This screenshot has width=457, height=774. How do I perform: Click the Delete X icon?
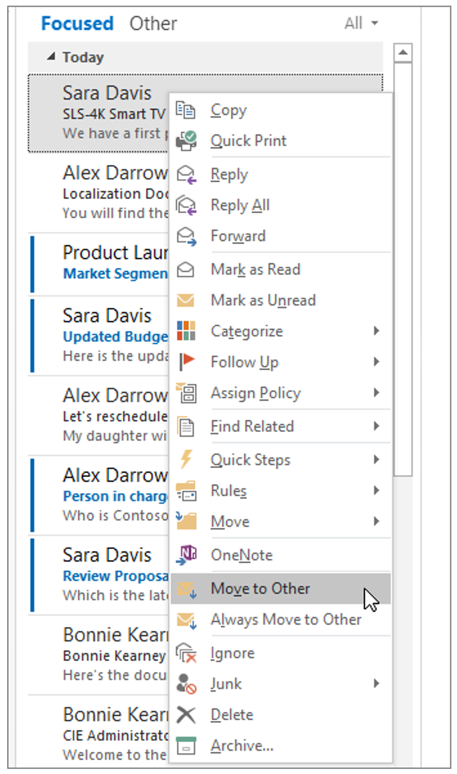186,715
